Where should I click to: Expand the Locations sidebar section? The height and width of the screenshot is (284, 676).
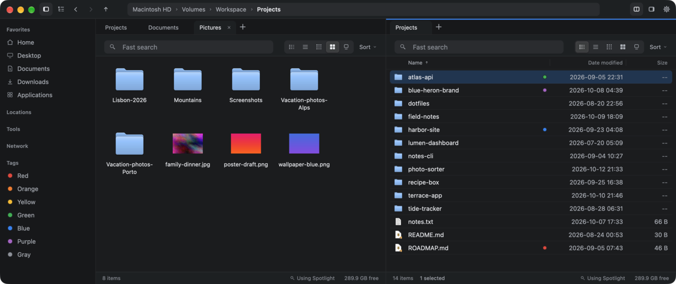[19, 112]
